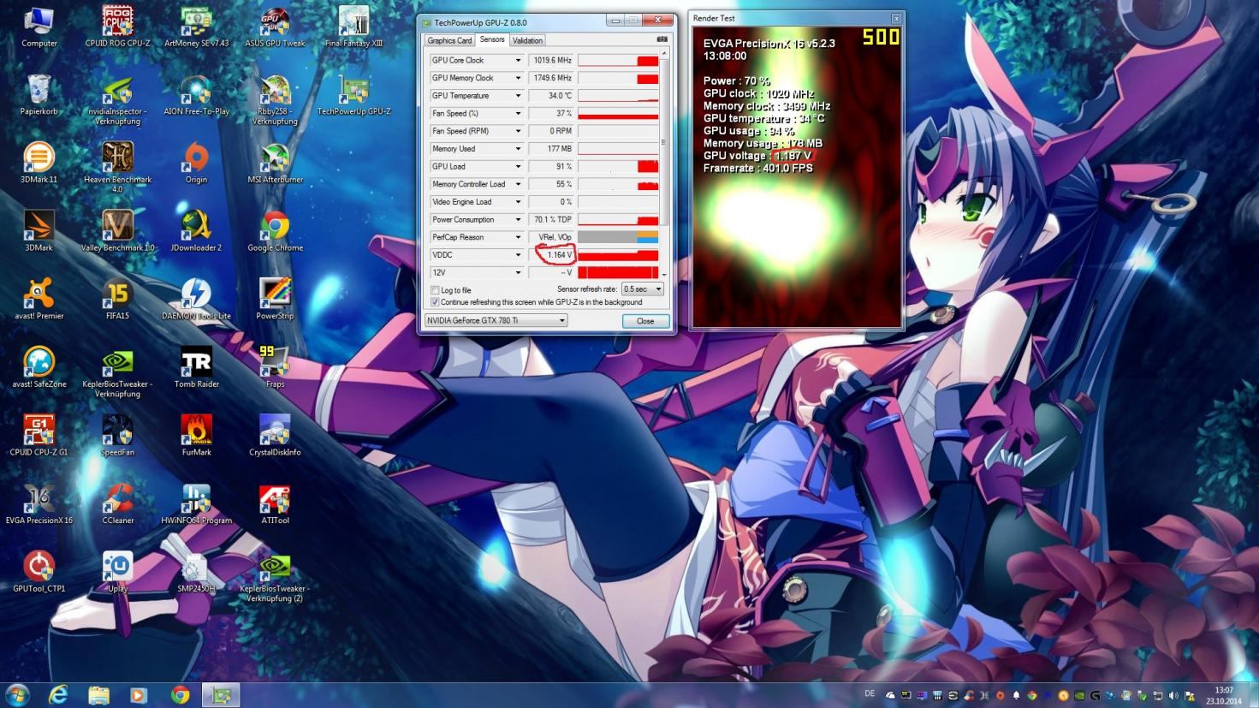Expand Memory Used sensor dropdown
The height and width of the screenshot is (708, 1259).
click(x=518, y=149)
